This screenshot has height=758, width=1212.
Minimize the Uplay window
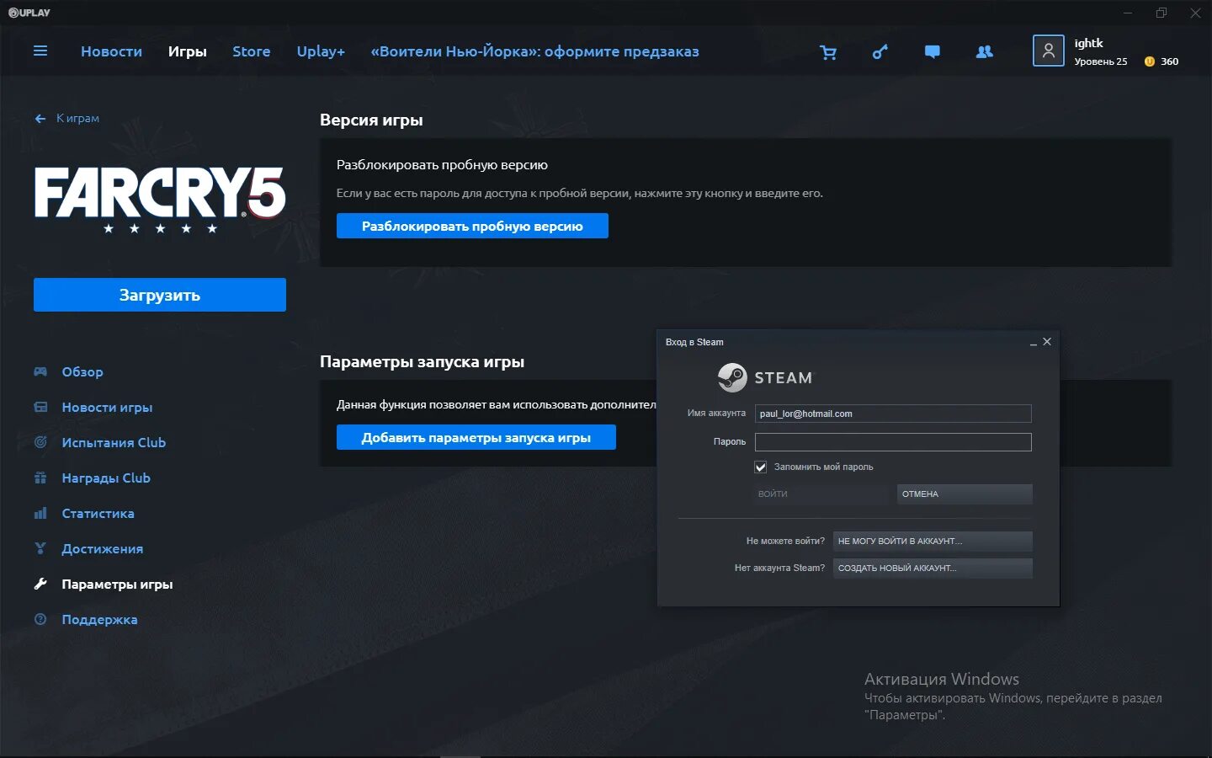pos(1128,13)
